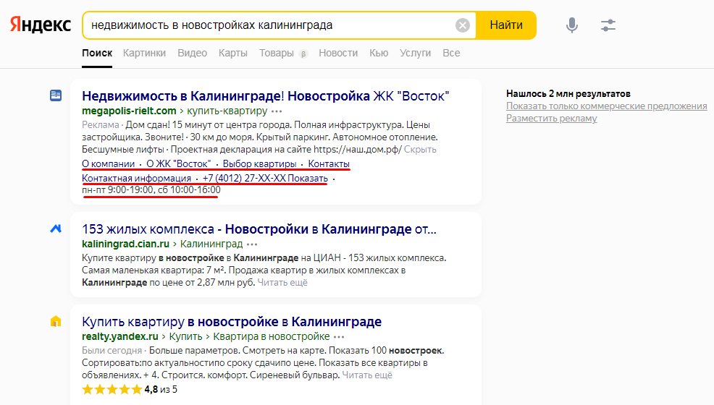Viewport: 714px width, 405px height.
Task: Click Квартира в новостройке breadcrumb
Action: (x=272, y=337)
